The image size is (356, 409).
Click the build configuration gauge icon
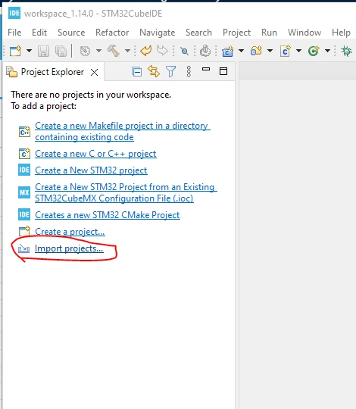pos(85,51)
